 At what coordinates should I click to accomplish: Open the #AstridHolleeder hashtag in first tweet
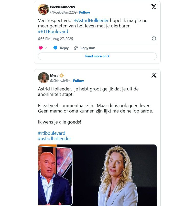91,20
